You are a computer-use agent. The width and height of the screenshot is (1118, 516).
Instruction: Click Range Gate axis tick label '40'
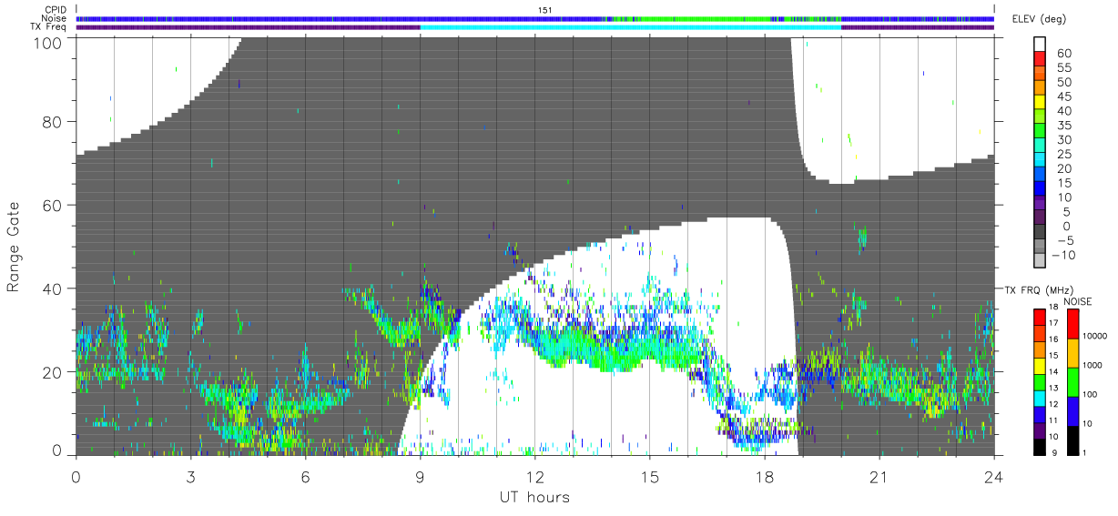pyautogui.click(x=53, y=288)
